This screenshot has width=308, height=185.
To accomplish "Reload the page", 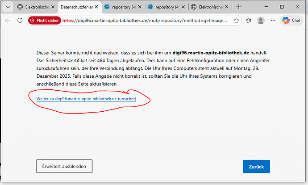I will tap(20, 21).
